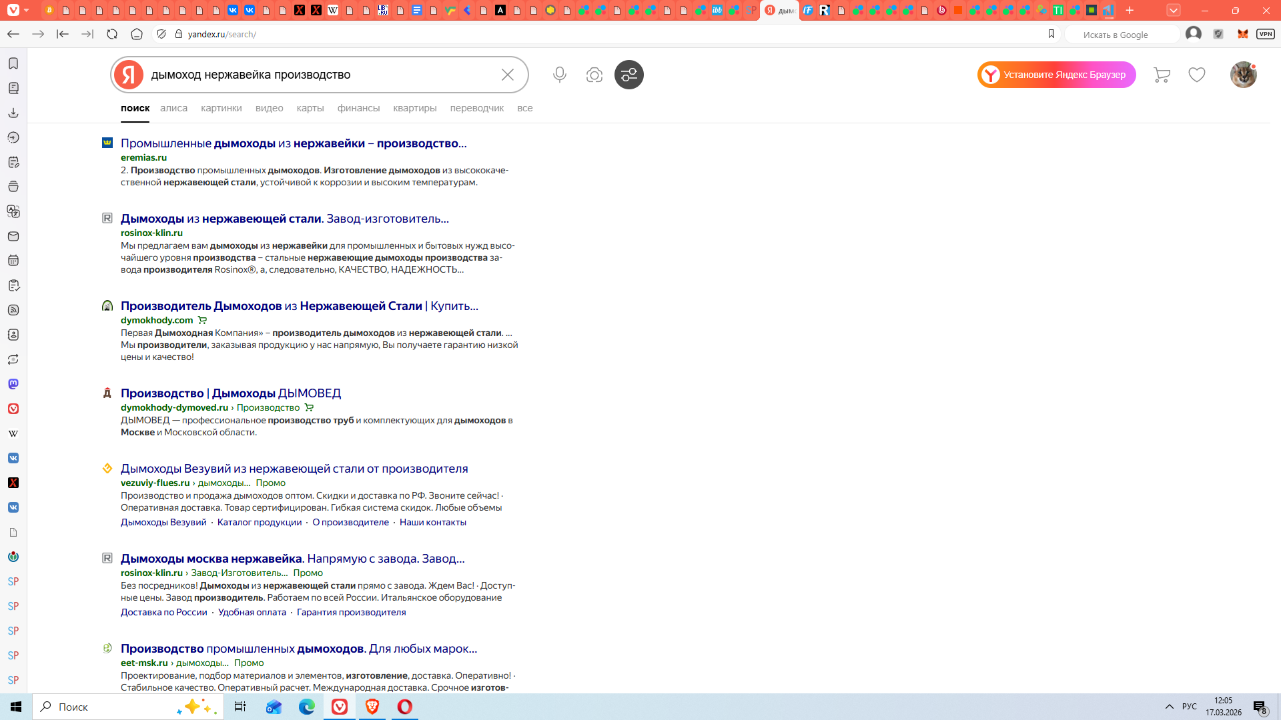1281x720 pixels.
Task: Open the Производство | Дымоходы ДЫМОВЕД result
Action: pos(230,393)
